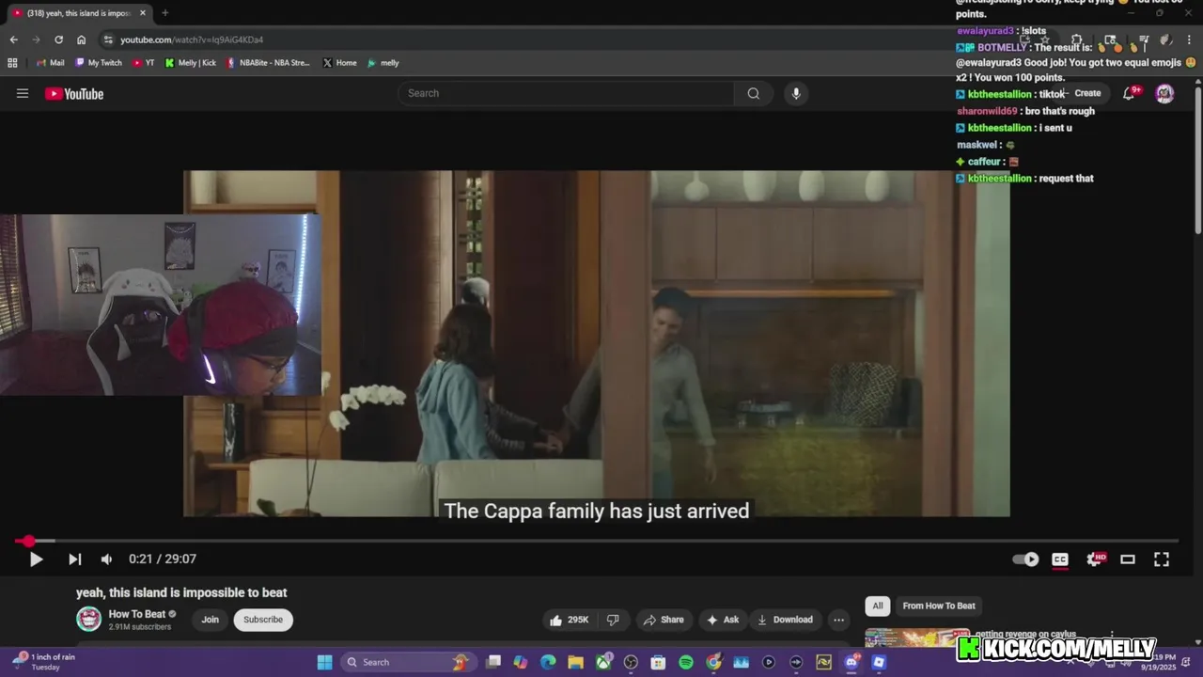The height and width of the screenshot is (677, 1203).
Task: Toggle closed captions in the player
Action: pyautogui.click(x=1060, y=559)
